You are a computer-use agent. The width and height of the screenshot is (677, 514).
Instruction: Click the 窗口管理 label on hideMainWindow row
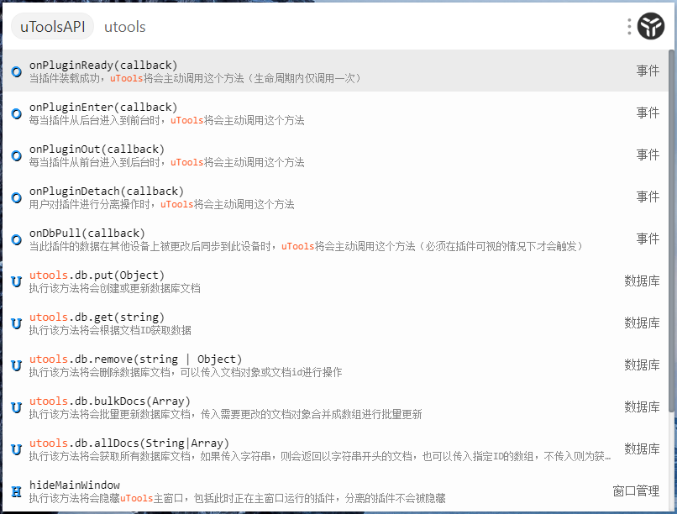point(636,490)
